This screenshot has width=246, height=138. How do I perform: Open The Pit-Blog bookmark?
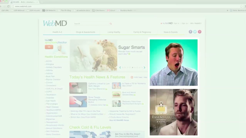point(64,10)
